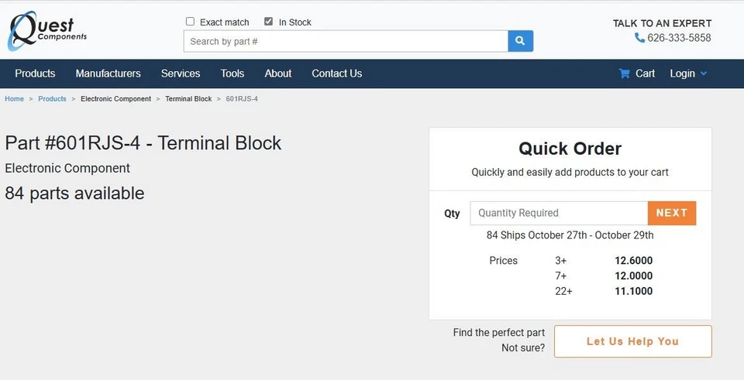744x380 pixels.
Task: Go to the About page
Action: pyautogui.click(x=278, y=74)
